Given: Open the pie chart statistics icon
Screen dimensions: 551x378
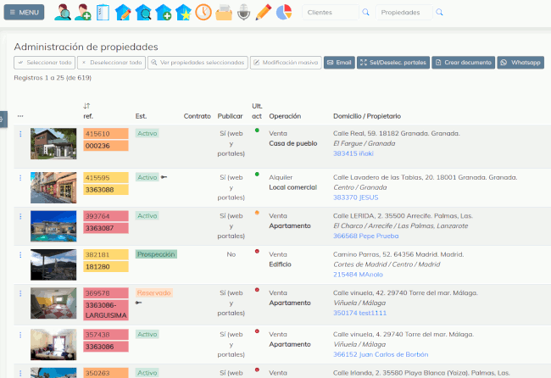Looking at the screenshot, I should [284, 13].
